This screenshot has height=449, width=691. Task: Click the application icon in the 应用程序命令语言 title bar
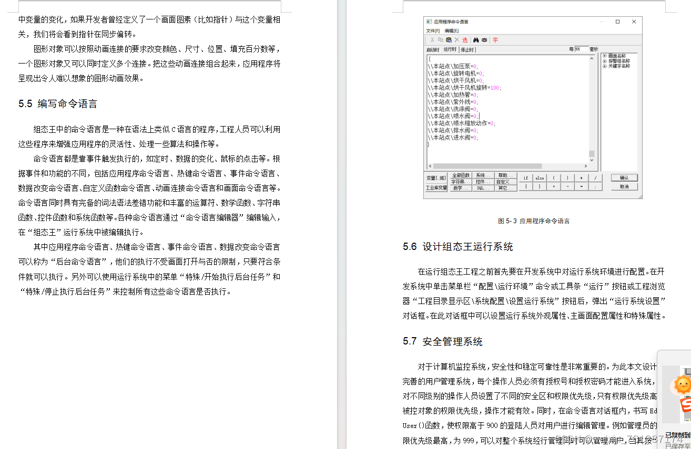(x=429, y=22)
